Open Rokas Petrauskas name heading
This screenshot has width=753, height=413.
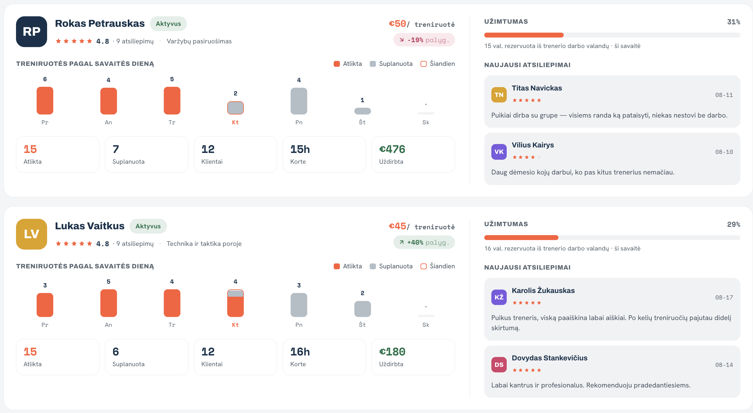point(100,23)
